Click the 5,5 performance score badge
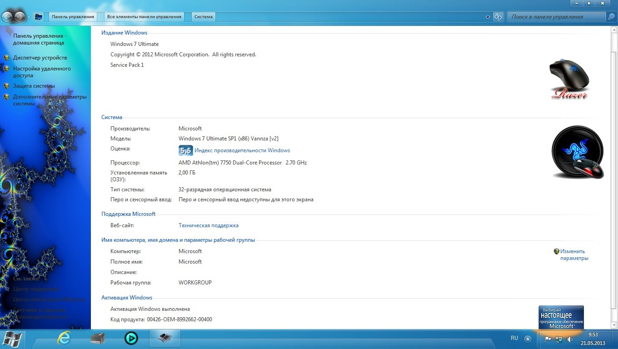618x349 pixels. tap(185, 150)
